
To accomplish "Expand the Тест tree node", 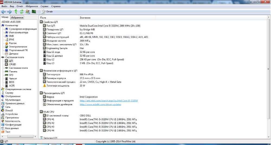I will [x=8, y=132].
